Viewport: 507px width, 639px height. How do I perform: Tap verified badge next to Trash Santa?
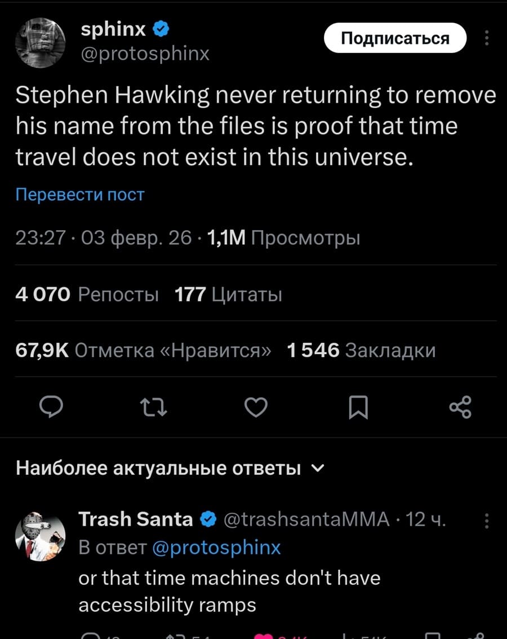pyautogui.click(x=207, y=519)
